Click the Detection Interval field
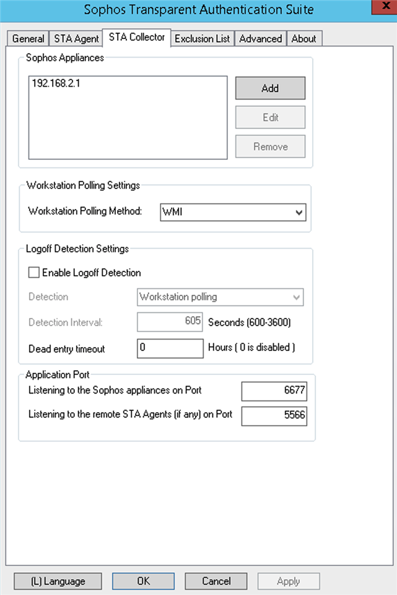This screenshot has height=595, width=397. tap(170, 322)
